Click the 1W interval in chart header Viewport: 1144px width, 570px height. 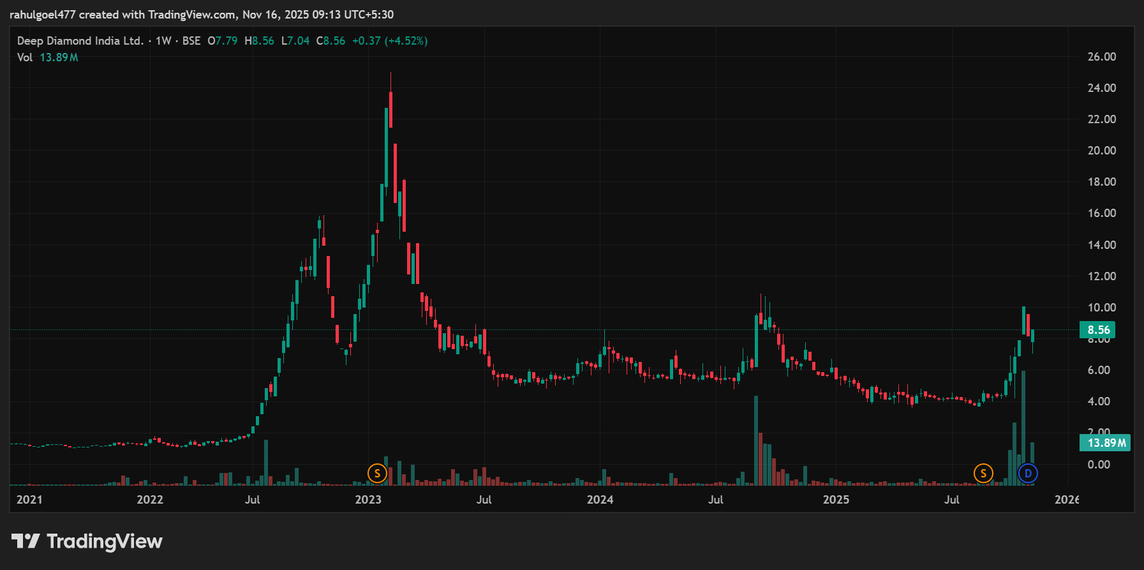tap(163, 41)
